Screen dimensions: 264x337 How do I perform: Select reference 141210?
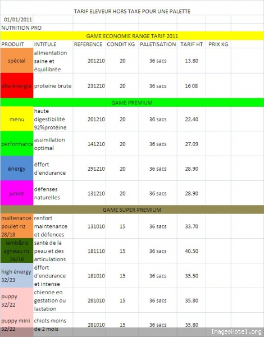pos(96,144)
